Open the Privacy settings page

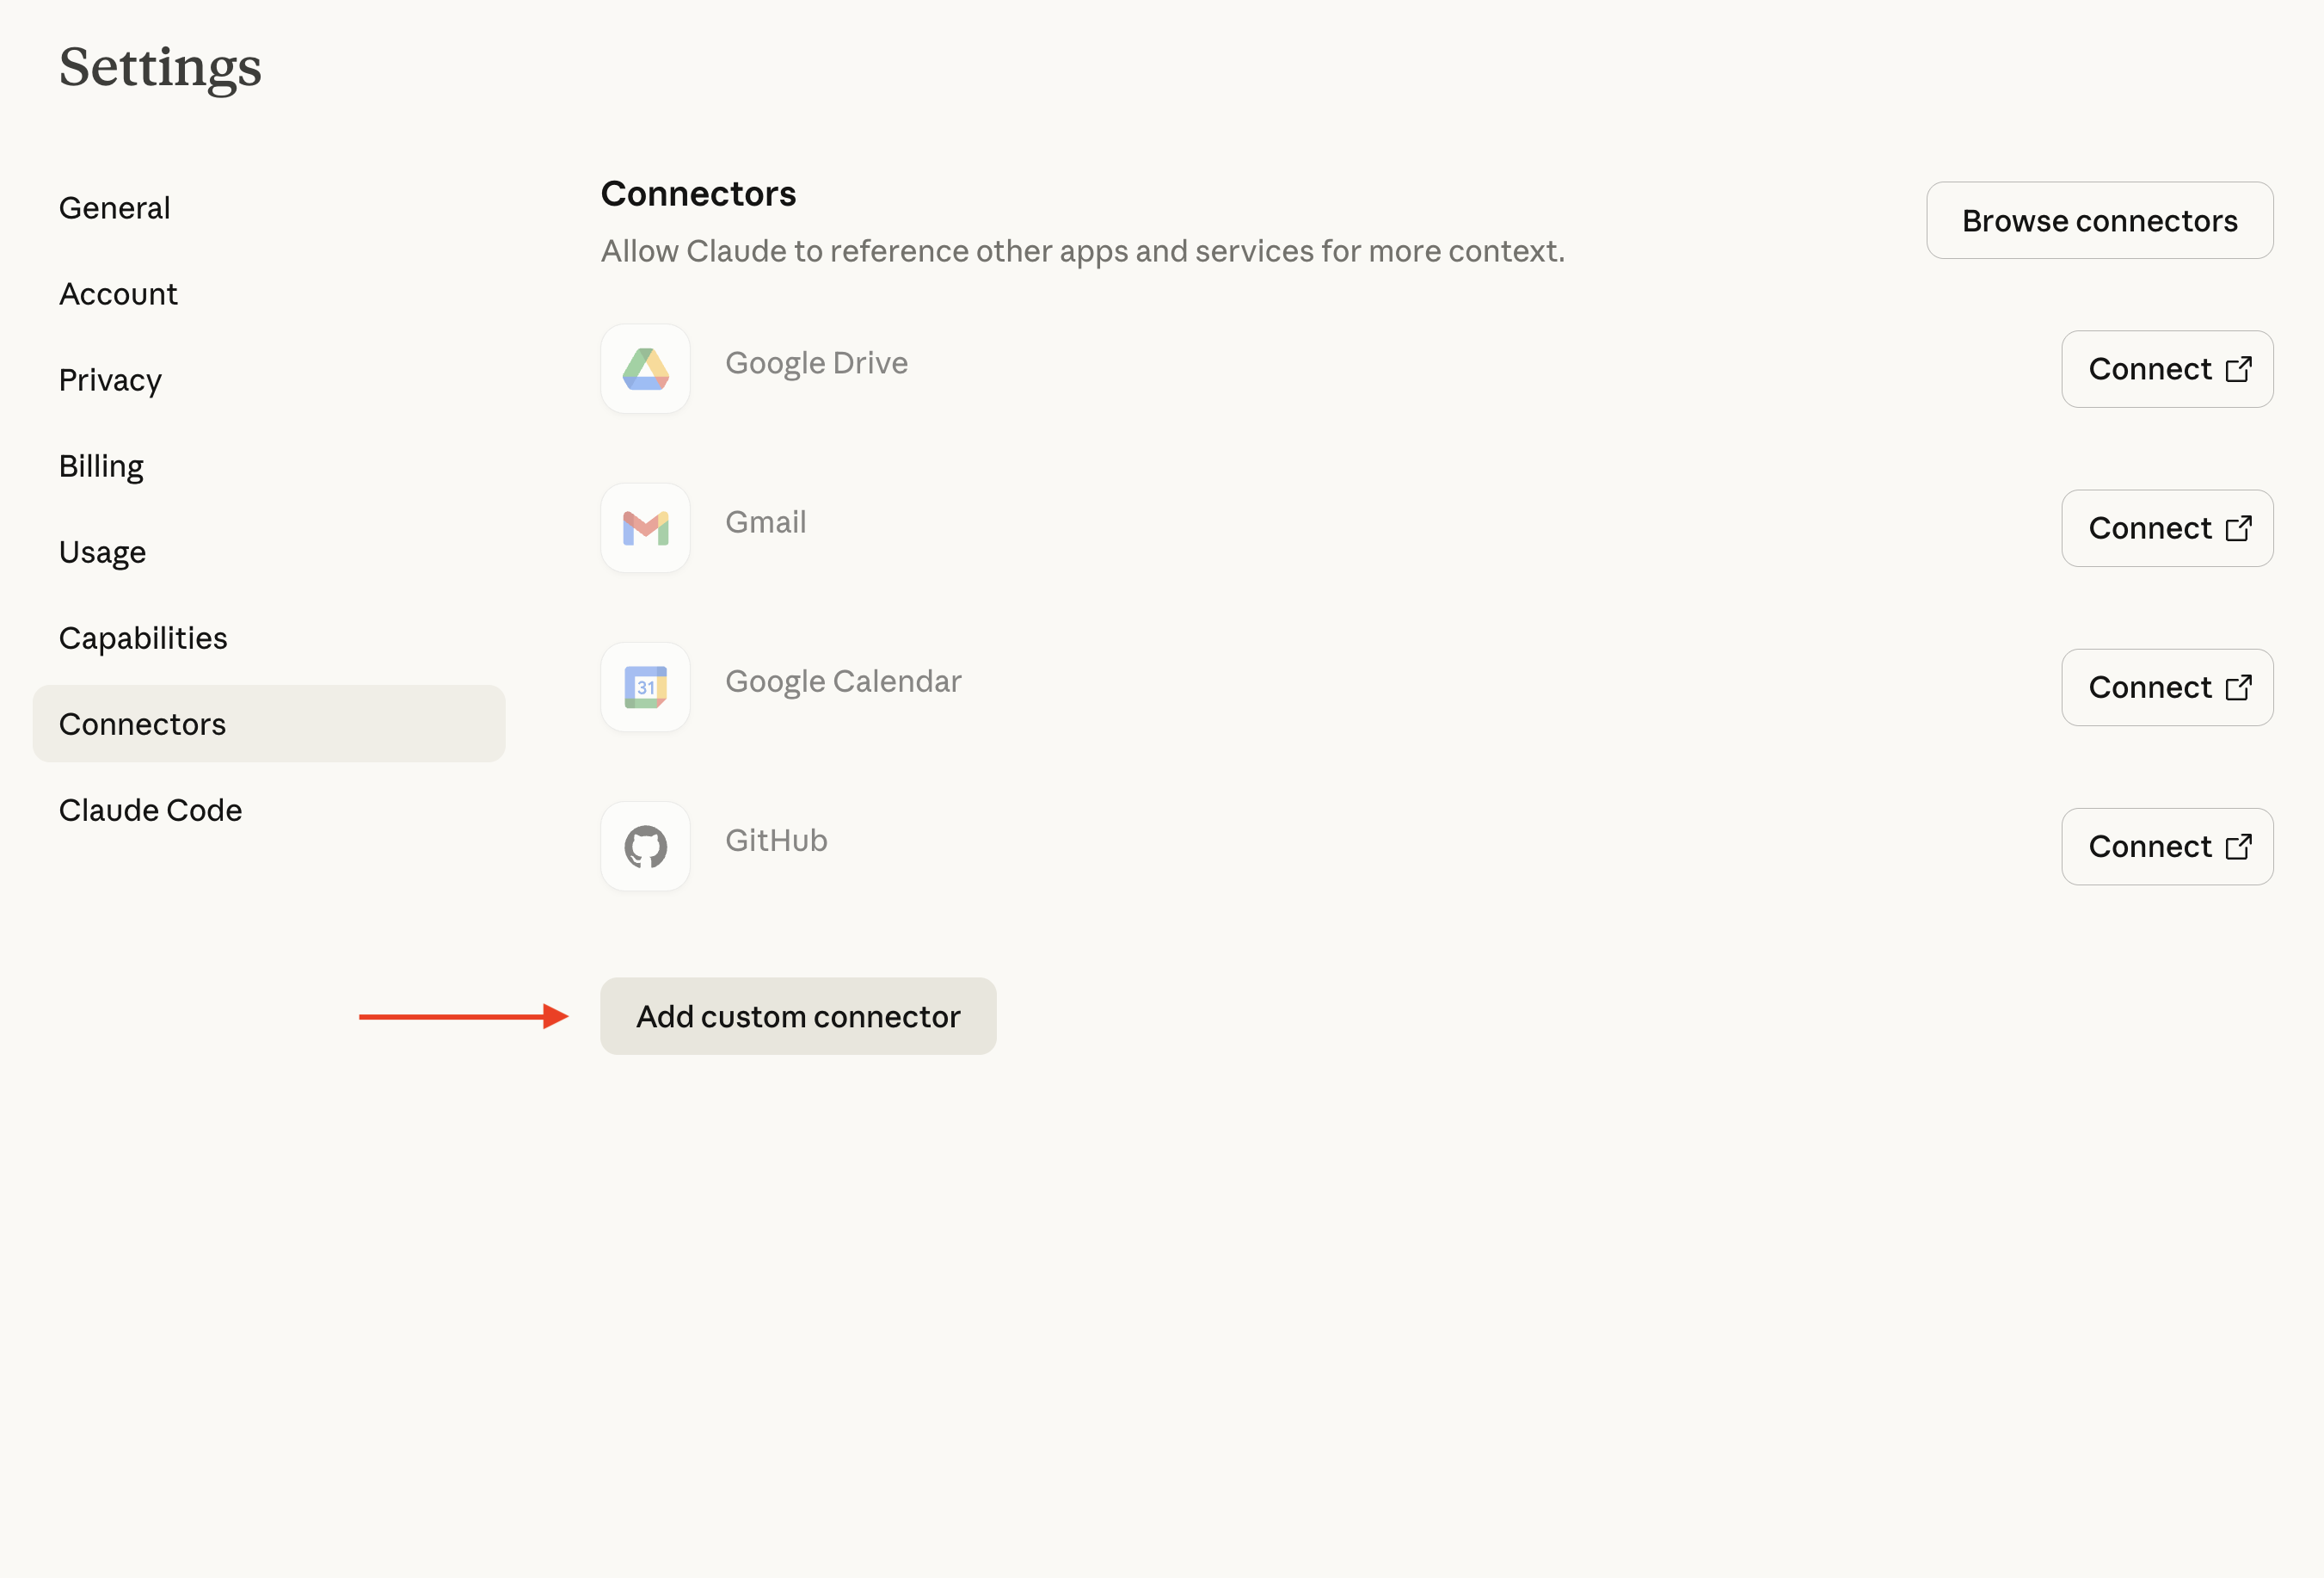click(110, 380)
